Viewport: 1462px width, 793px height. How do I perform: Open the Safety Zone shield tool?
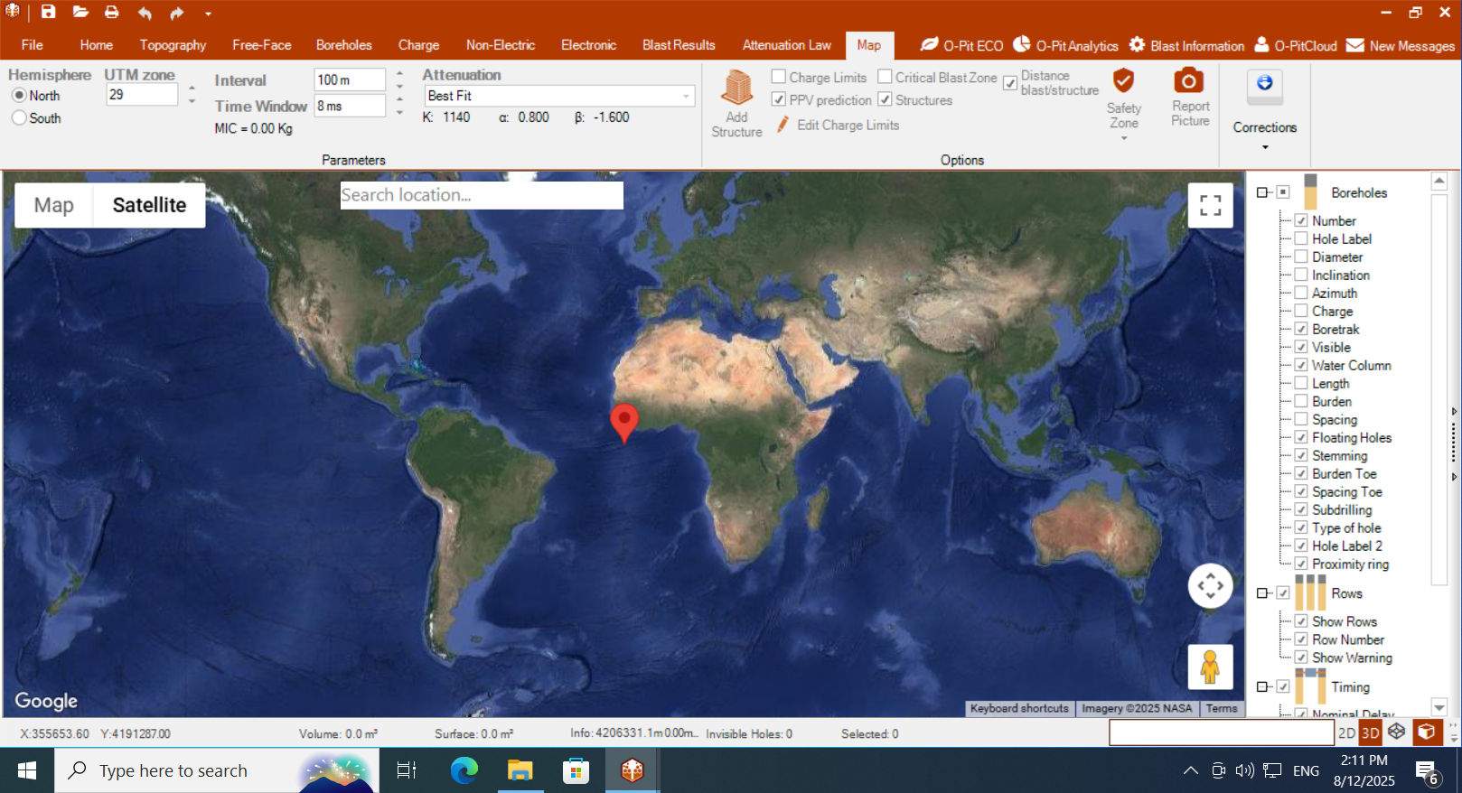pos(1123,81)
